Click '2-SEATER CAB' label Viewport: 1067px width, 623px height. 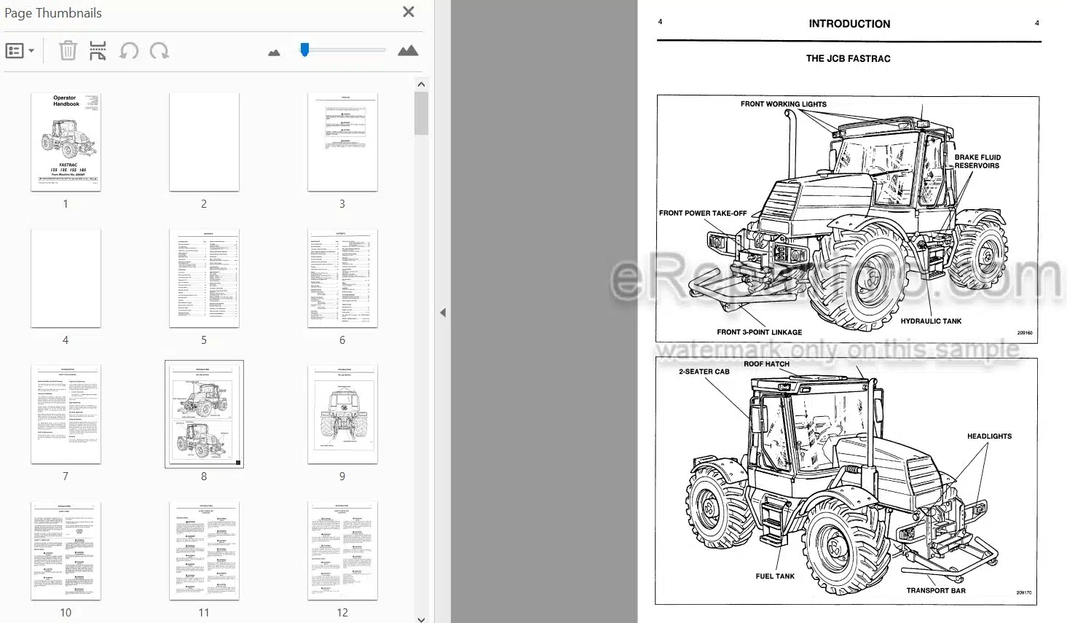(704, 372)
